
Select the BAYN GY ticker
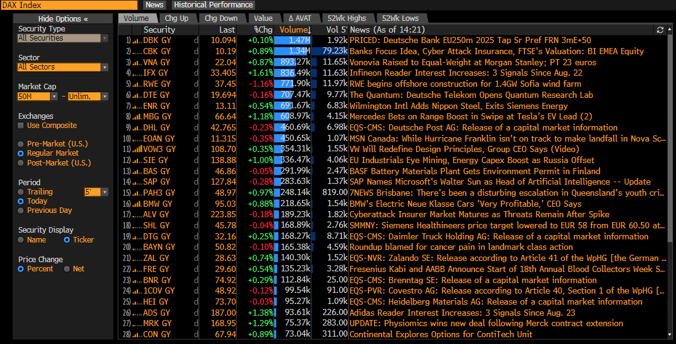[159, 247]
